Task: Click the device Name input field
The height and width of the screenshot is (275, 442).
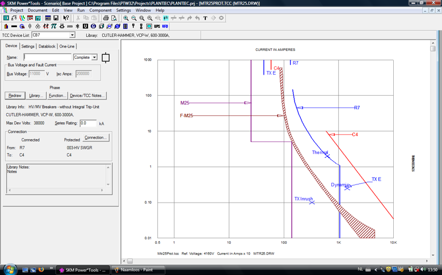Action: point(47,57)
